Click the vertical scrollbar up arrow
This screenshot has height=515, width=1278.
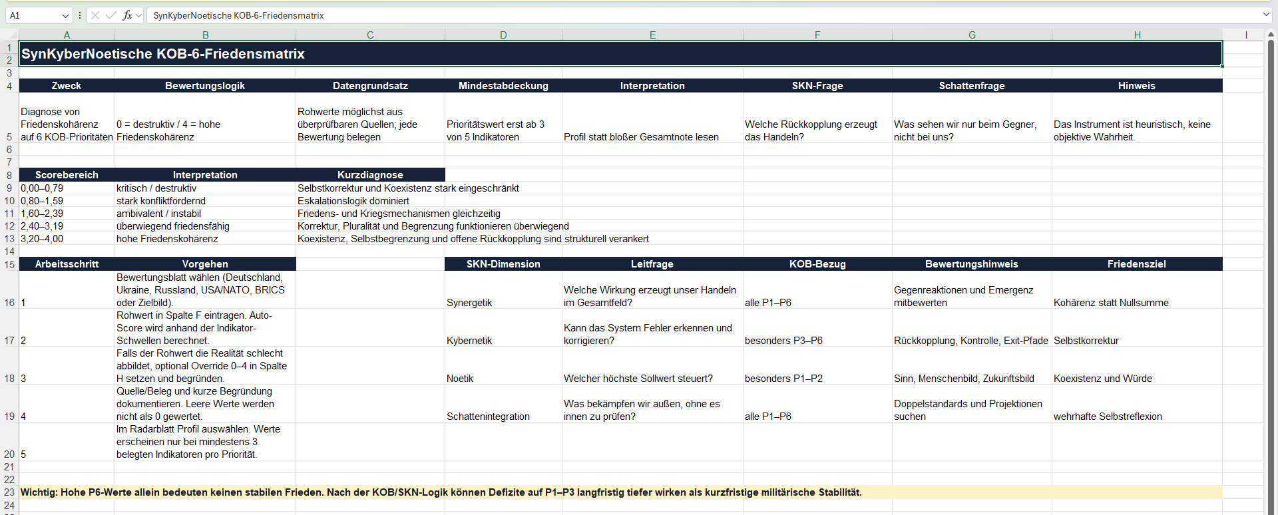pos(1270,34)
